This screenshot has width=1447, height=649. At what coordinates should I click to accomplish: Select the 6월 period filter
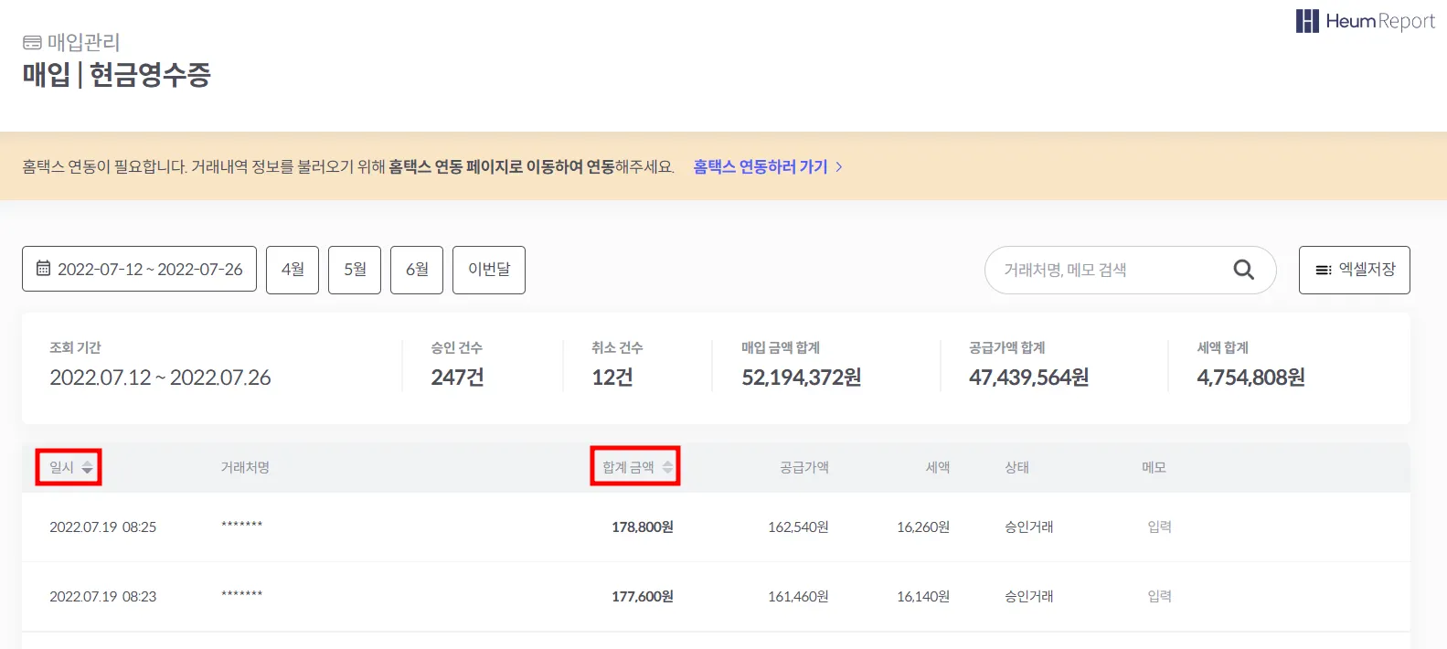click(x=417, y=270)
